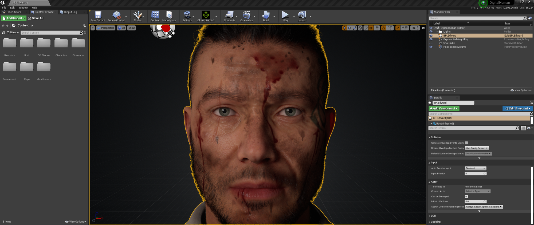Click the folder icon next to Content path
534x225 pixels.
click(x=14, y=26)
